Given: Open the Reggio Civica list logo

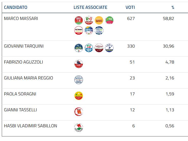Looking at the screenshot, I should [78, 80].
